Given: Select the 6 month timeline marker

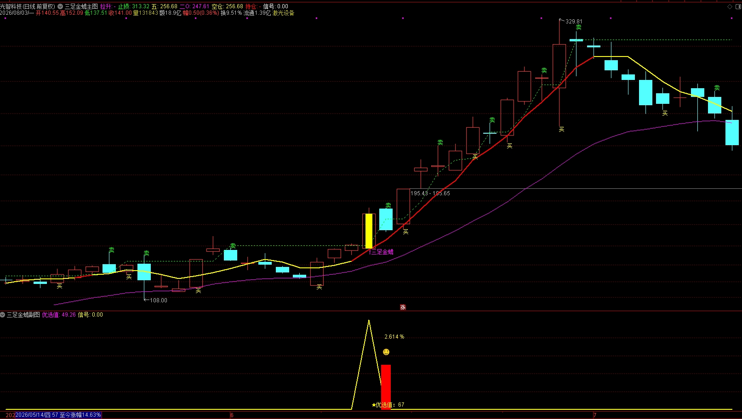Looking at the screenshot, I should coord(232,415).
